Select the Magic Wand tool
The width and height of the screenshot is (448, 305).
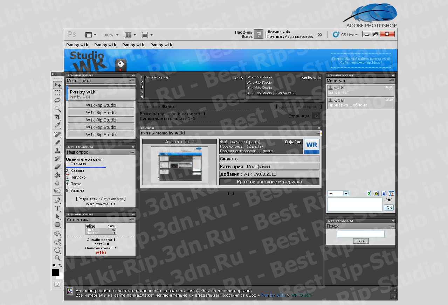tap(57, 109)
